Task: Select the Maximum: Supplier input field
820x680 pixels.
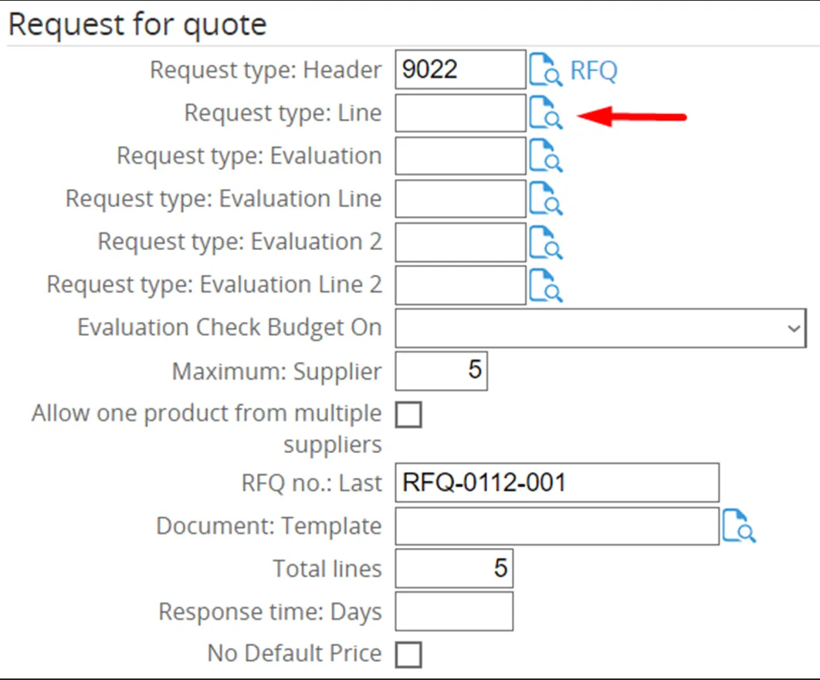Action: pyautogui.click(x=441, y=371)
